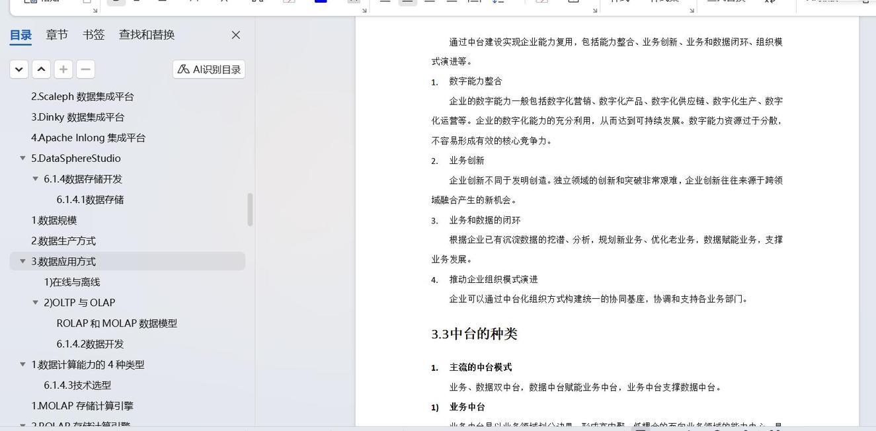This screenshot has width=876, height=431.
Task: Collapse the 6.1.4数据存储开发 outline node
Action: [x=36, y=178]
